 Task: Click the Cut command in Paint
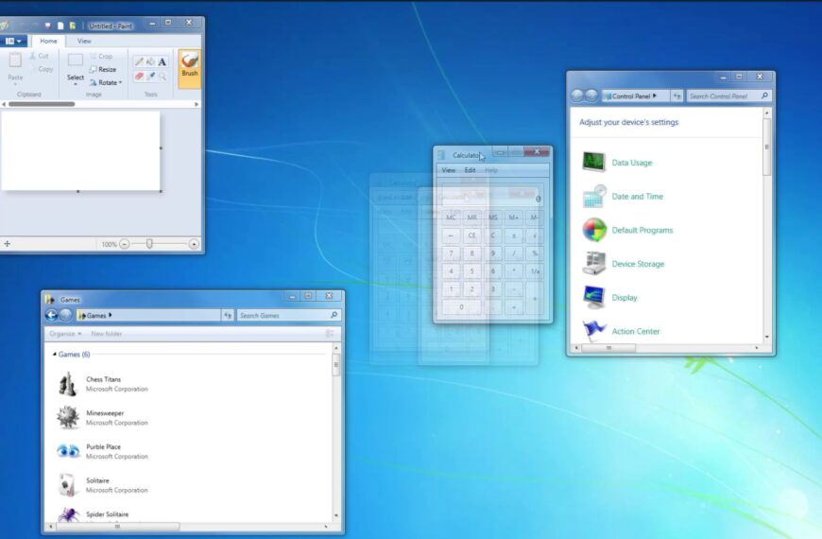pos(39,56)
